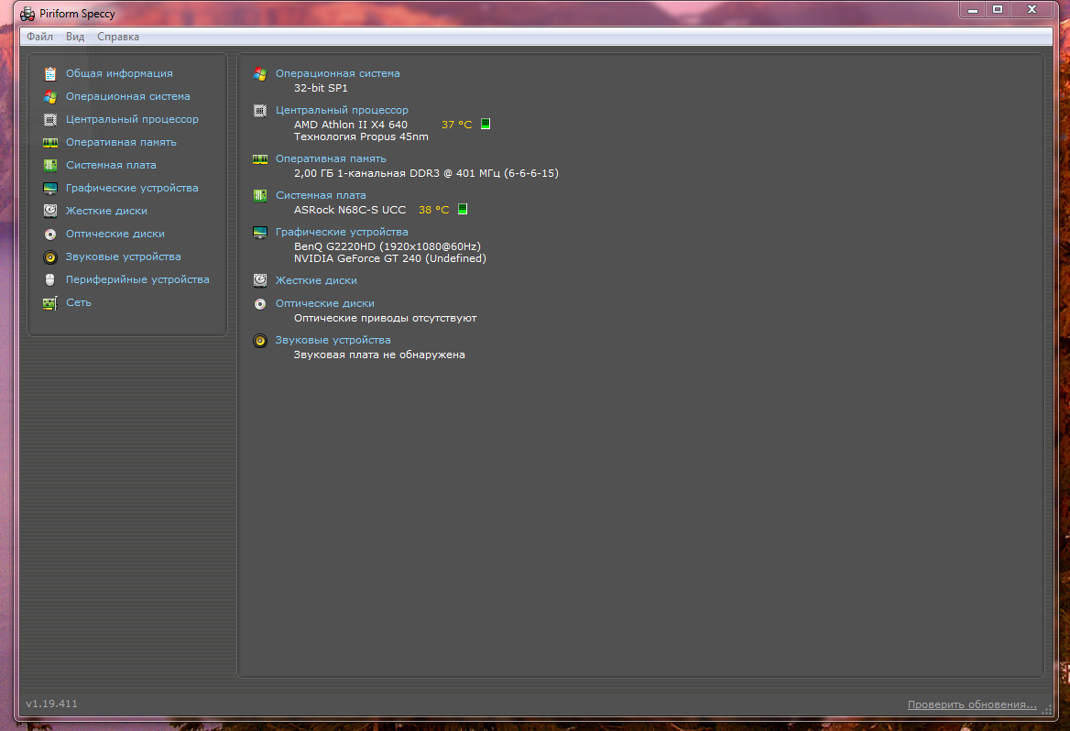1070x731 pixels.
Task: Click the network card icon in sidebar
Action: coord(49,303)
